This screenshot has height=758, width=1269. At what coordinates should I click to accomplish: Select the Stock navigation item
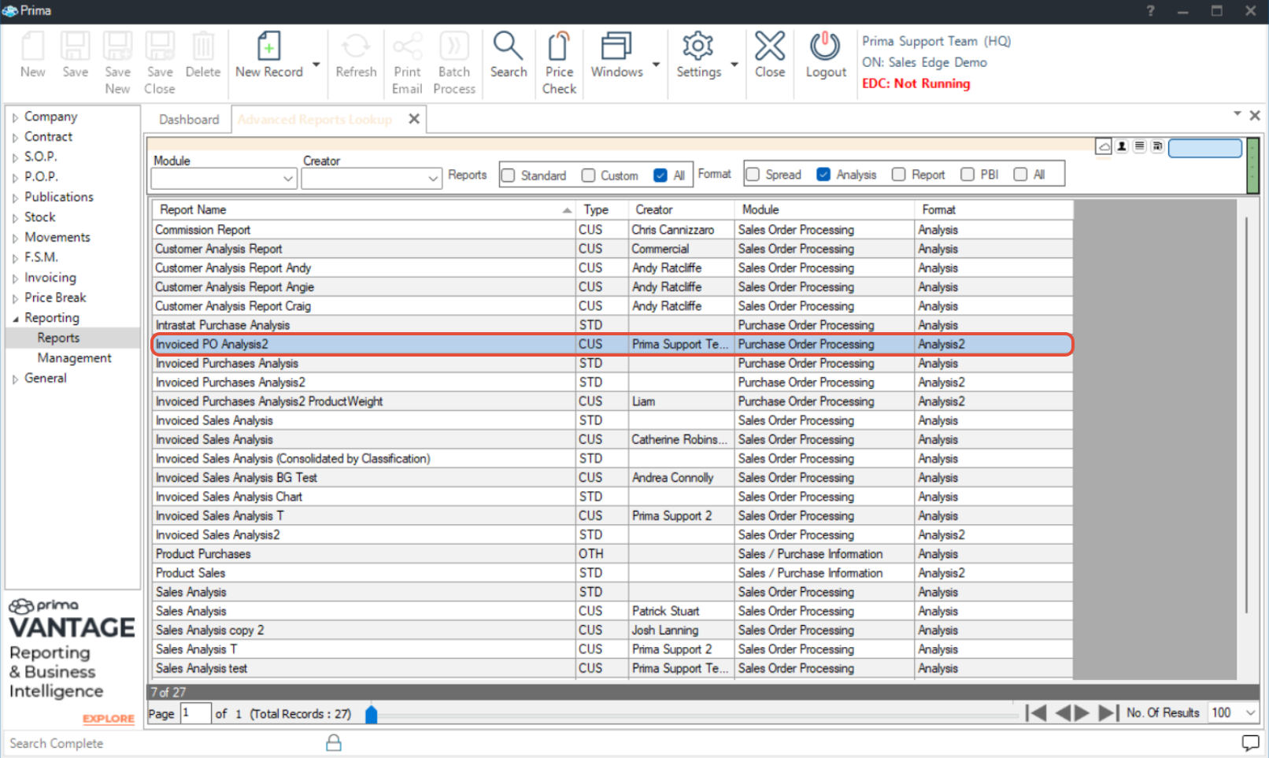[39, 217]
